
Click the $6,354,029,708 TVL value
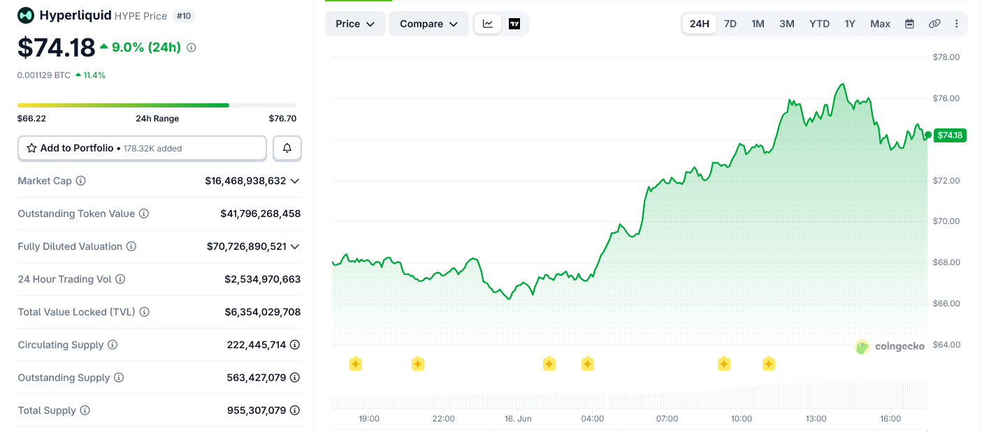[x=263, y=312]
